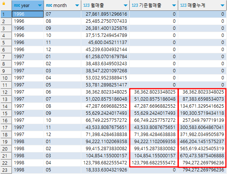Click 월매출 cell 47,287.6696882552
Screen dimensions: 227x174
tap(105, 106)
